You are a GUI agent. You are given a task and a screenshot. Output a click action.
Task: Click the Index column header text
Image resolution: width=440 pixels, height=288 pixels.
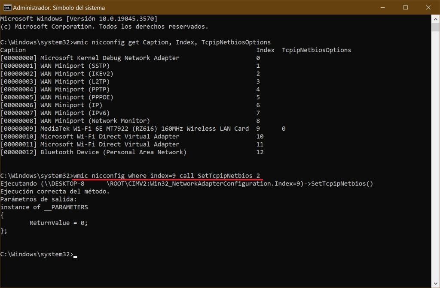tap(265, 50)
